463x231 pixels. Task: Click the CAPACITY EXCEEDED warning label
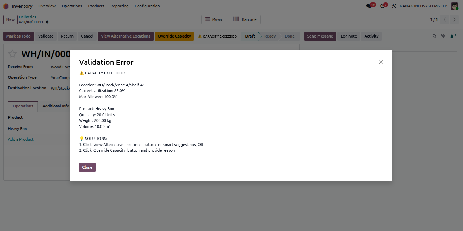[217, 36]
